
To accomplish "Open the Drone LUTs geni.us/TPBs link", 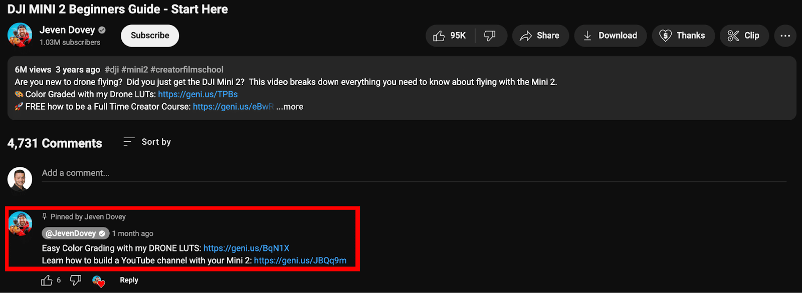I will click(197, 94).
